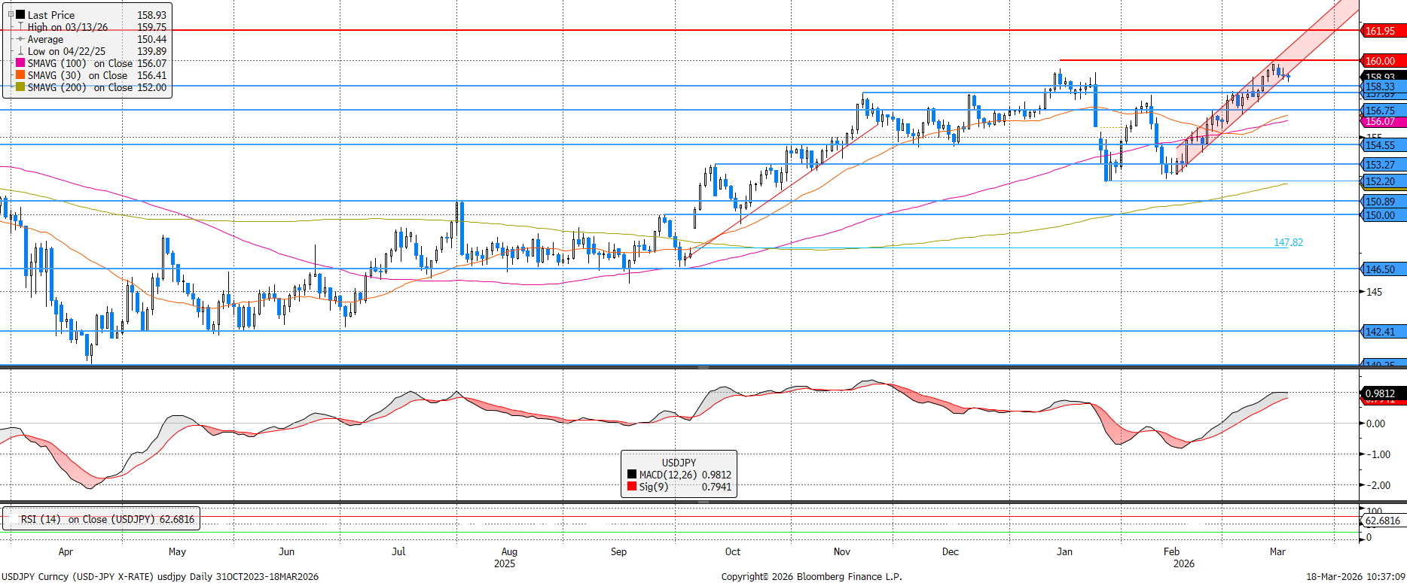The image size is (1407, 583).
Task: Click the olive SMAVG (200) color swatch
Action: coord(20,87)
